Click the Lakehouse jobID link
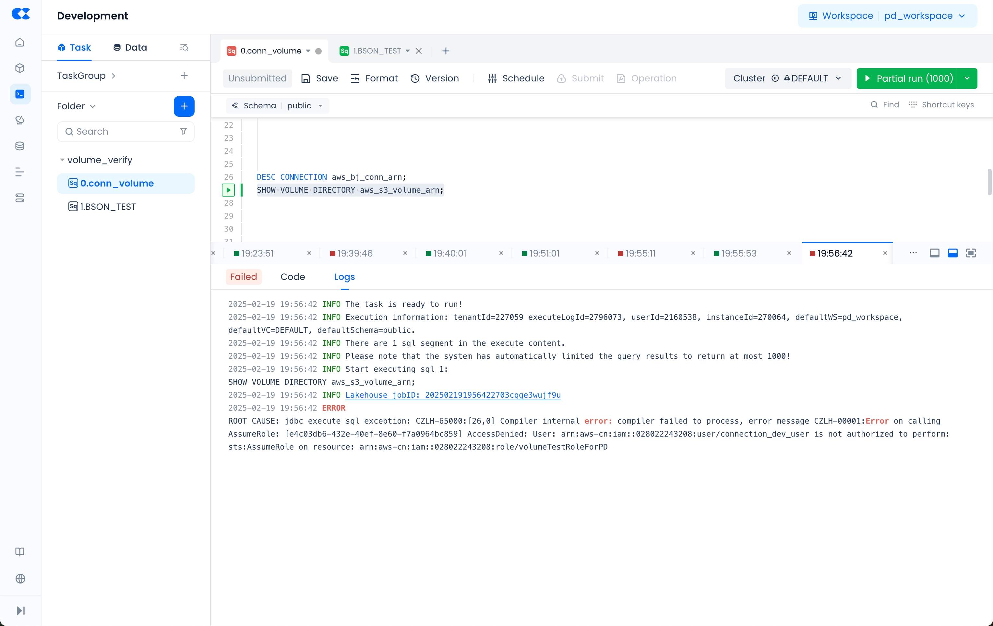993x626 pixels. tap(453, 395)
